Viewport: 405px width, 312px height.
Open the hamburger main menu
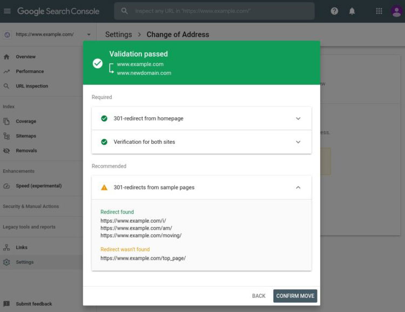7,11
